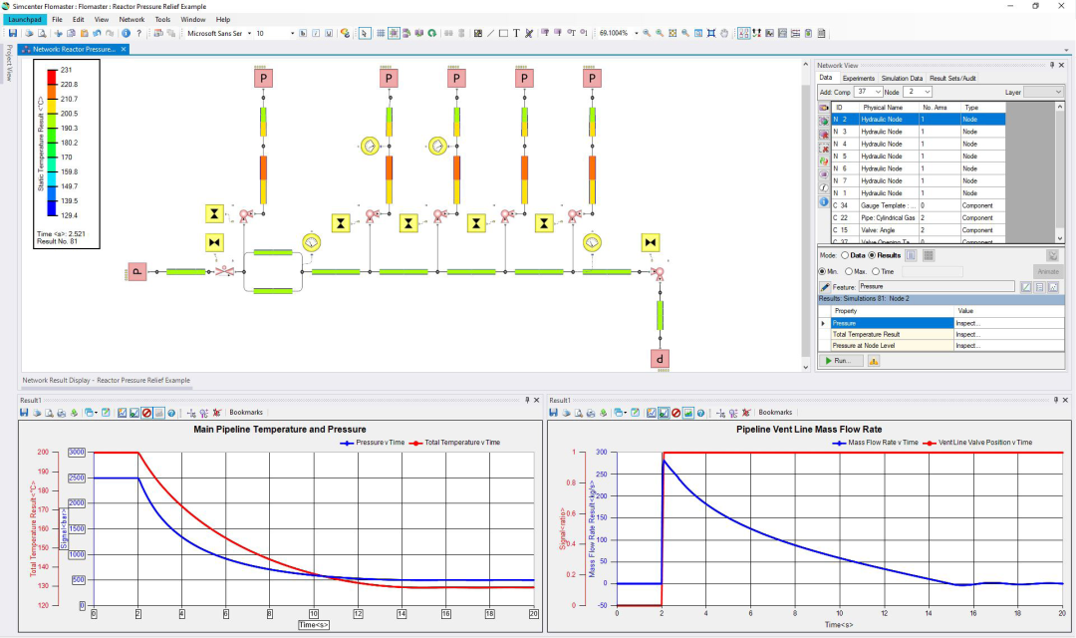This screenshot has height=638, width=1076.
Task: Click the Feature input field showing Pressure
Action: 937,287
